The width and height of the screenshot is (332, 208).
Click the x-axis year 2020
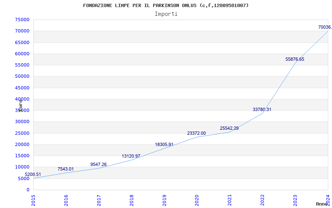click(x=197, y=200)
